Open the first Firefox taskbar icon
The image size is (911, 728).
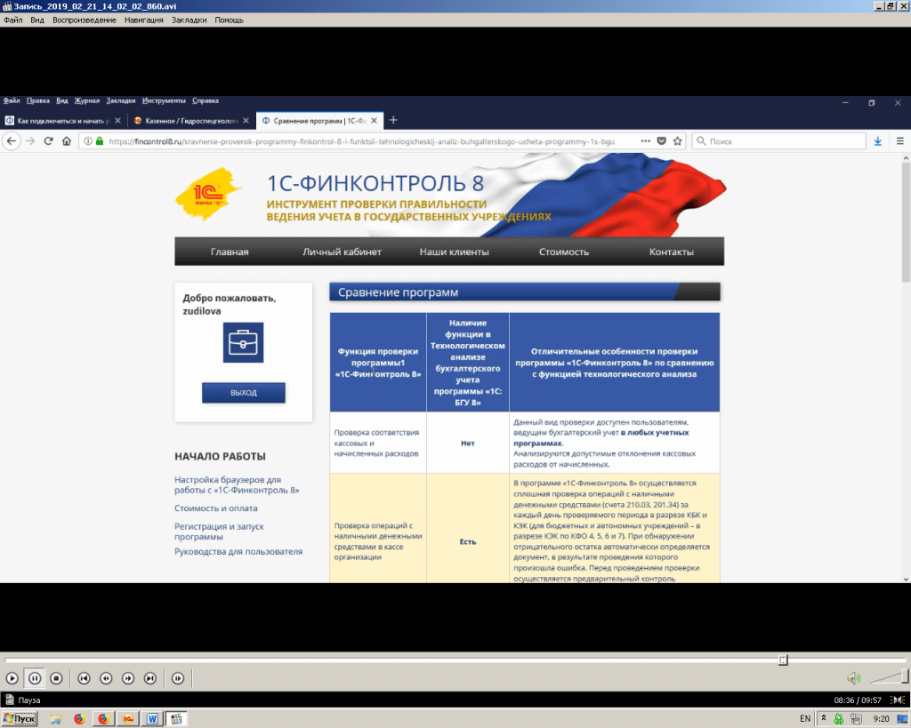click(x=79, y=719)
